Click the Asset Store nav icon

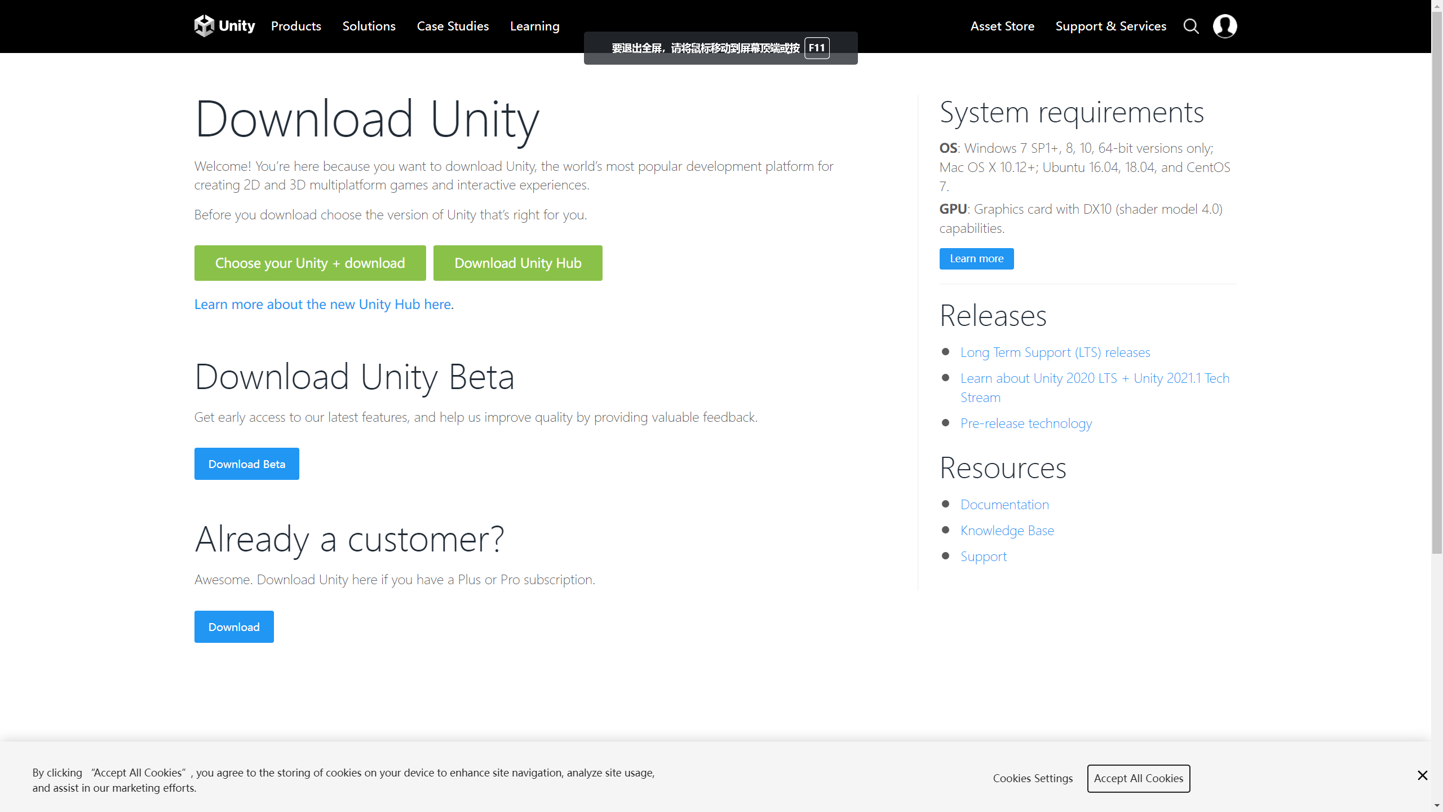pos(1002,26)
